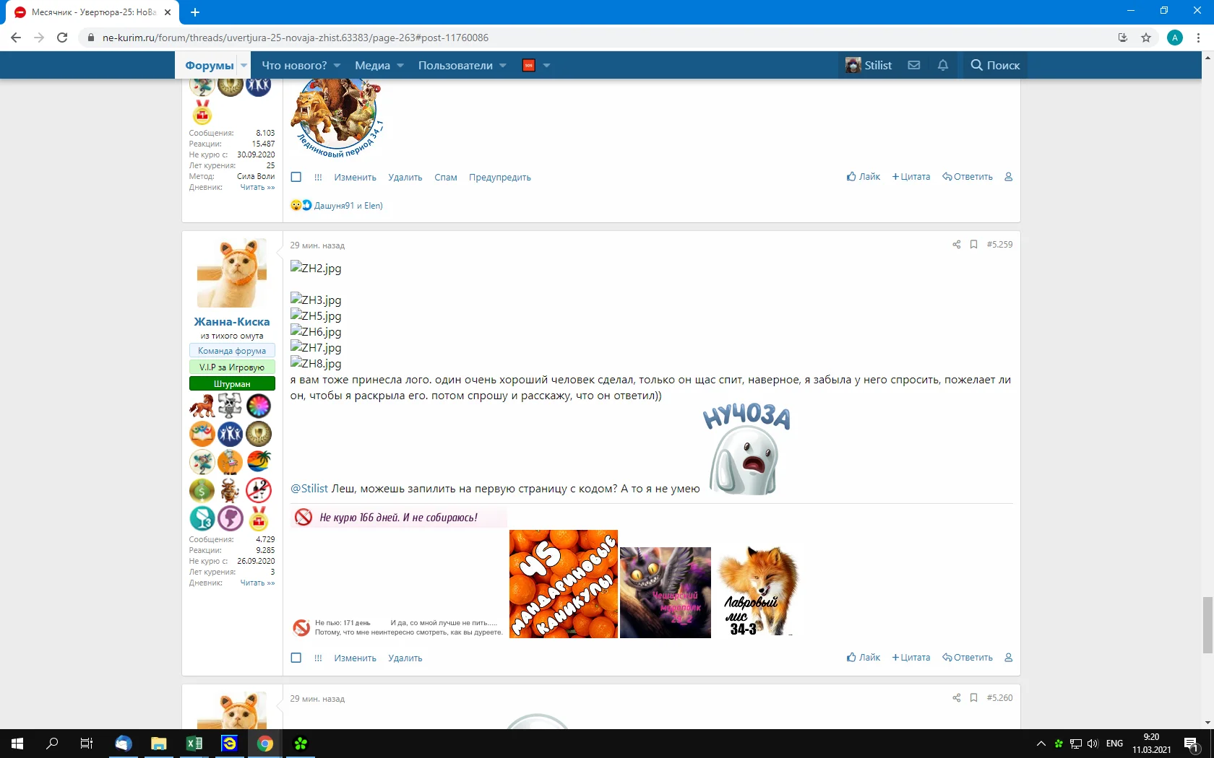Tick the select checkbox on post #5.259
Screen dimensions: 1214x758
[x=296, y=658]
